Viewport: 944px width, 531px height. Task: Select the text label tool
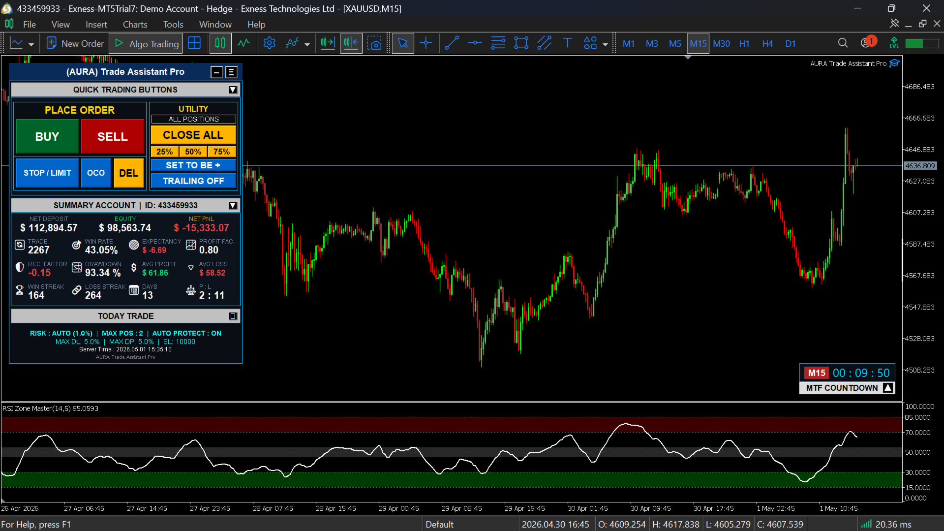click(x=567, y=43)
